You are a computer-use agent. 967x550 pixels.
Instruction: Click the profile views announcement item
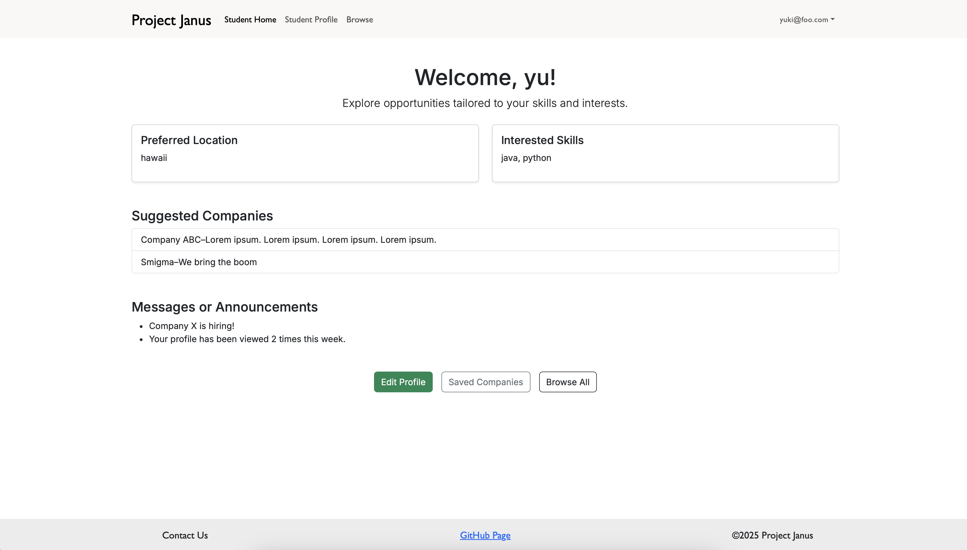point(247,339)
